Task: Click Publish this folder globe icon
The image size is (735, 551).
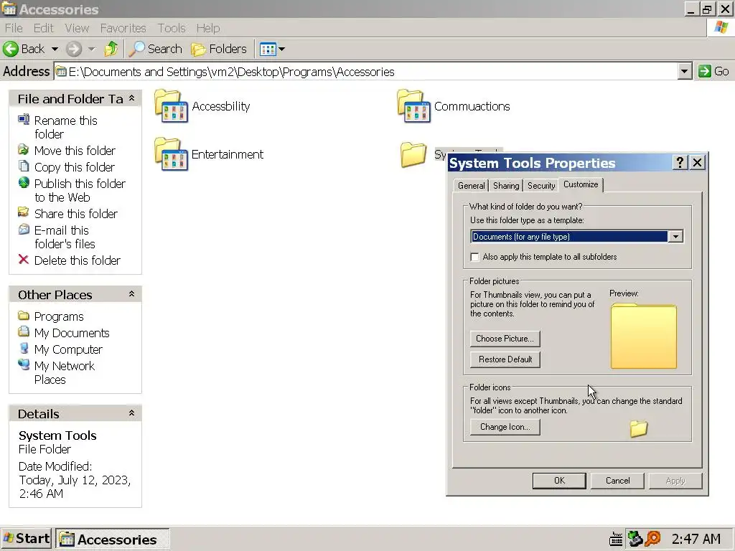Action: pyautogui.click(x=24, y=183)
